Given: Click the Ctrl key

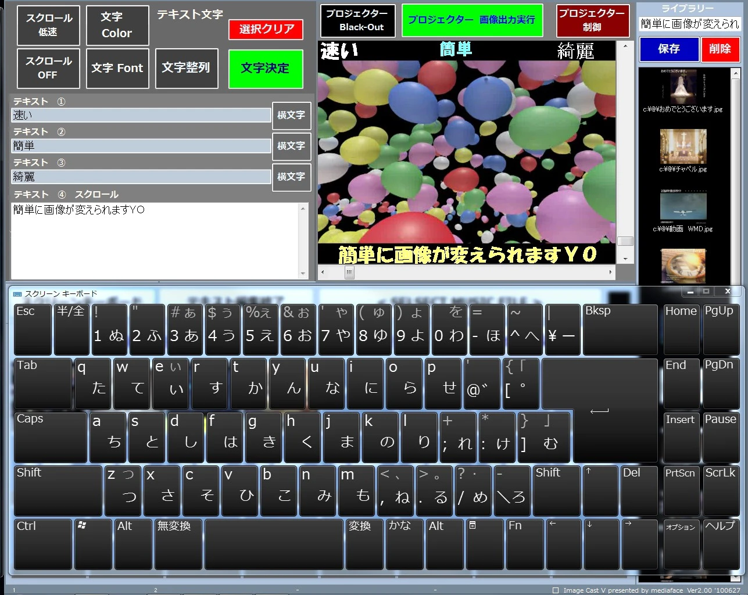Looking at the screenshot, I should point(43,544).
